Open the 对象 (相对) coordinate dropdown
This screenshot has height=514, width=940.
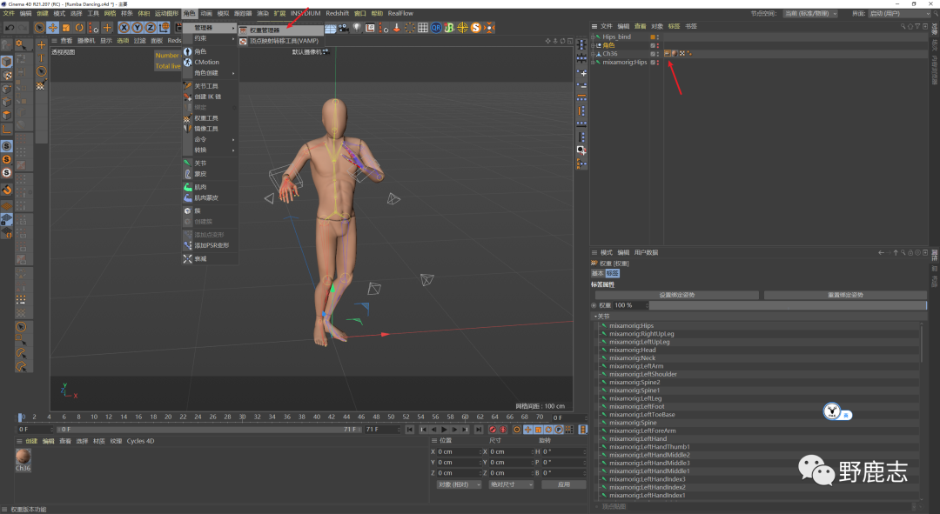coord(458,484)
